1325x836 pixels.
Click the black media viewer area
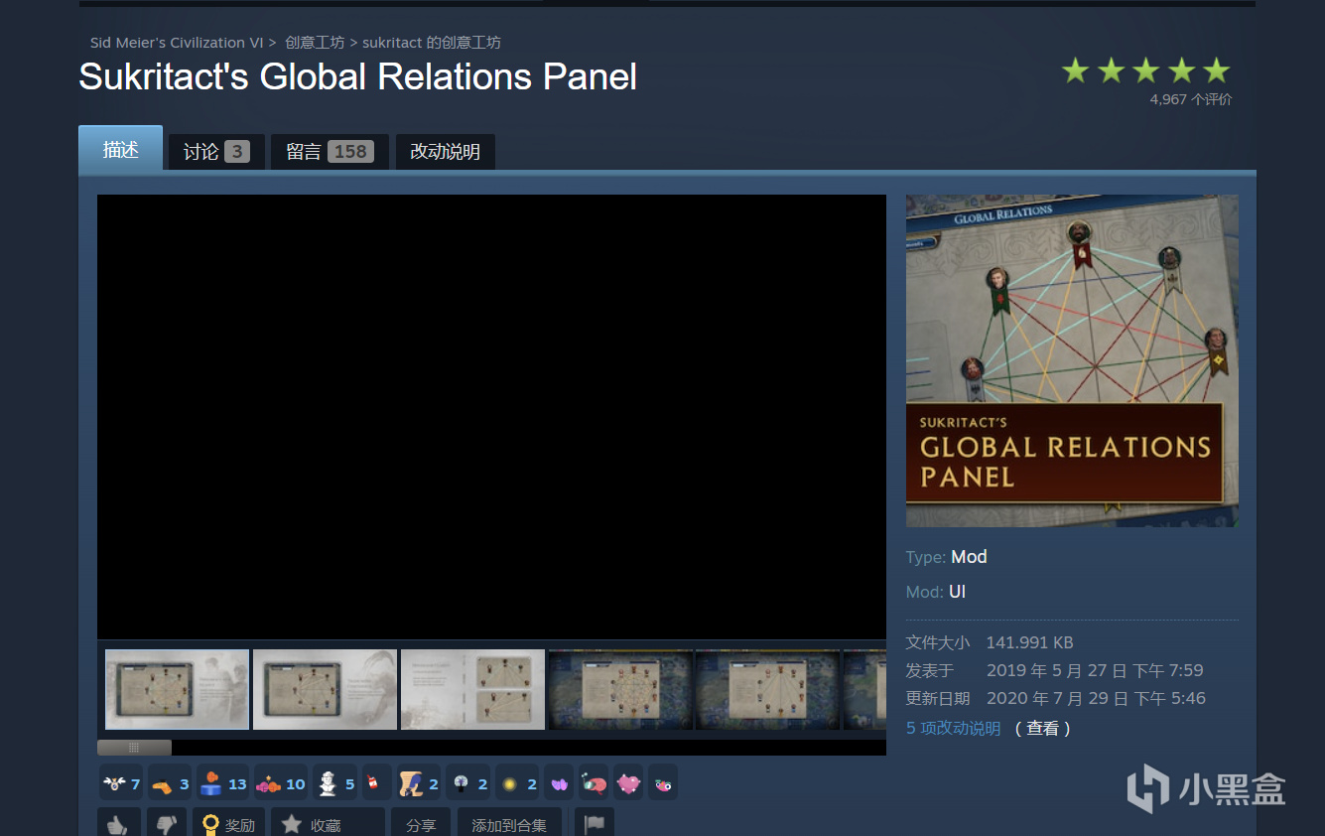point(491,417)
